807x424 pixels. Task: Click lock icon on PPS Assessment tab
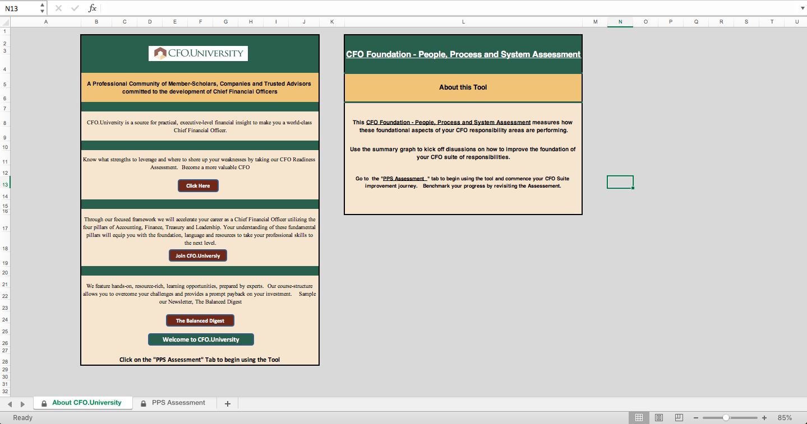click(144, 403)
